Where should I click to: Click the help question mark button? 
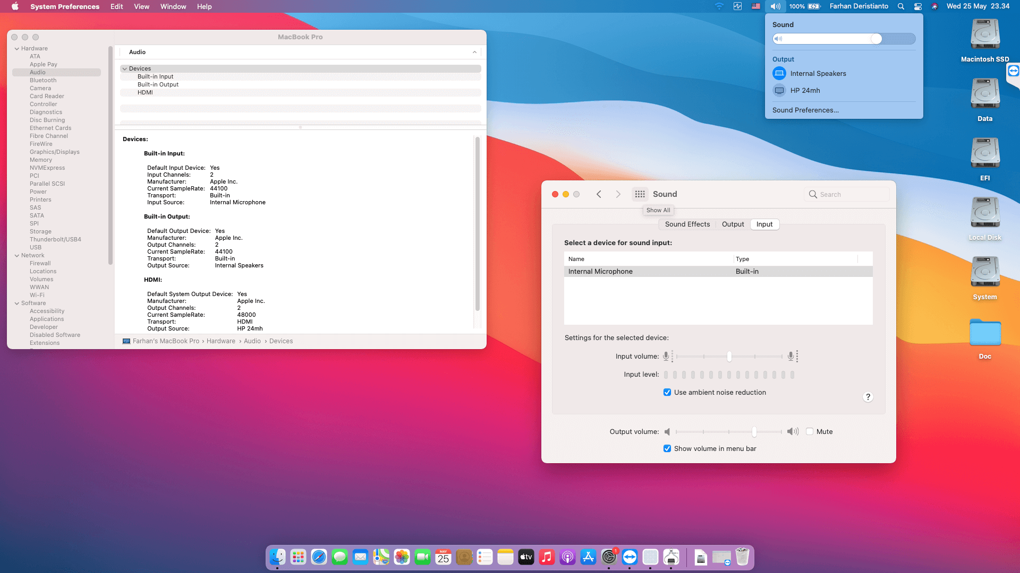tap(868, 397)
